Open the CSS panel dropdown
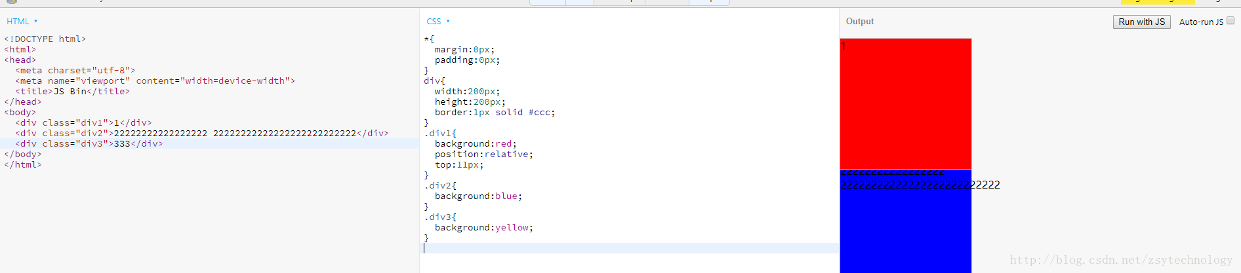The image size is (1241, 273). click(x=438, y=22)
